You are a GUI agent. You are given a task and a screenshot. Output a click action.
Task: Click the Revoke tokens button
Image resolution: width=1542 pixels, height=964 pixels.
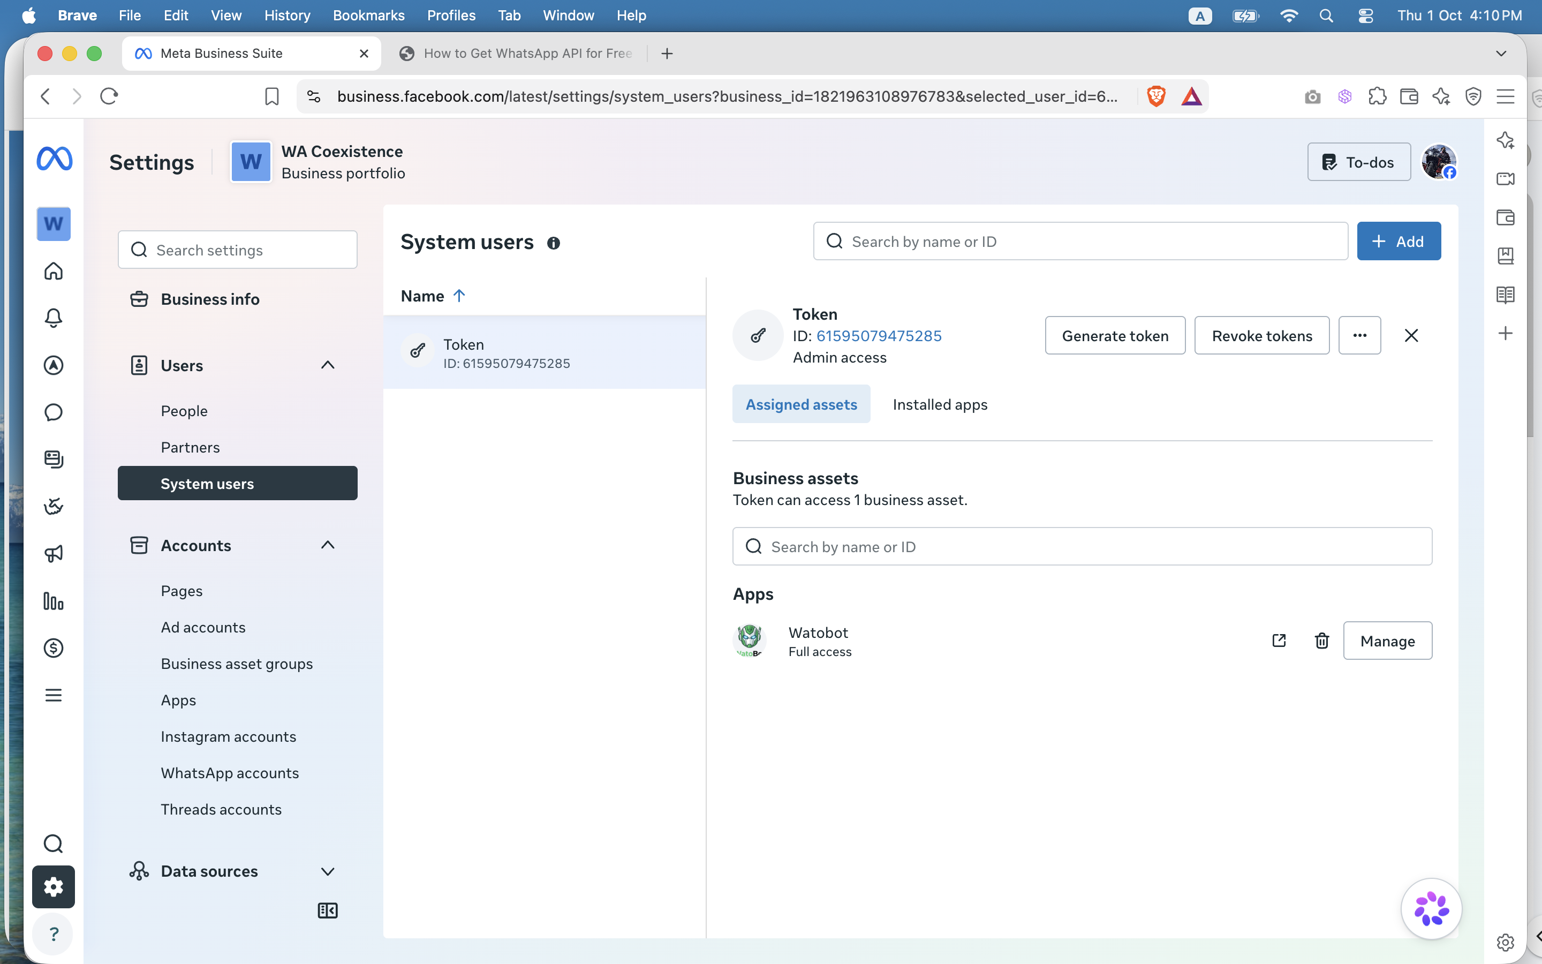click(1261, 335)
